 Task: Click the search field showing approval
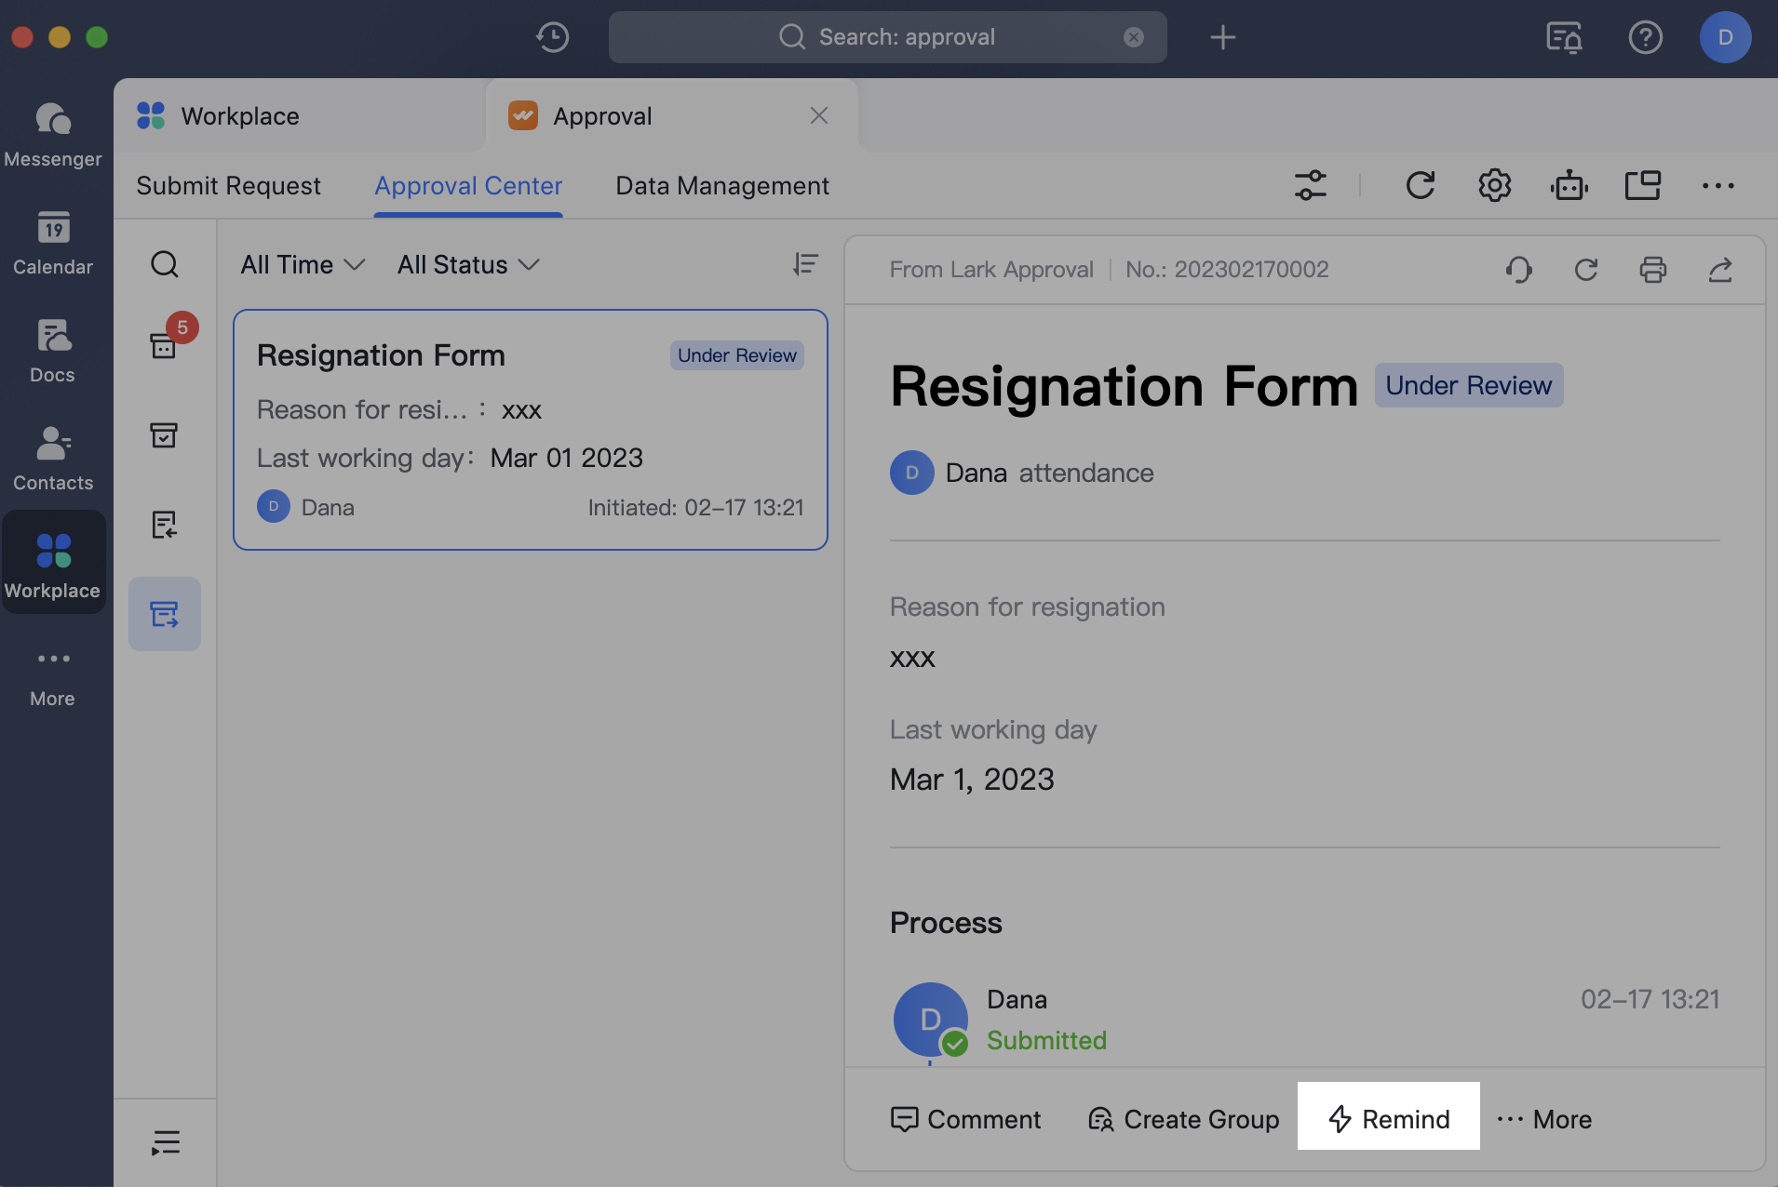(887, 37)
